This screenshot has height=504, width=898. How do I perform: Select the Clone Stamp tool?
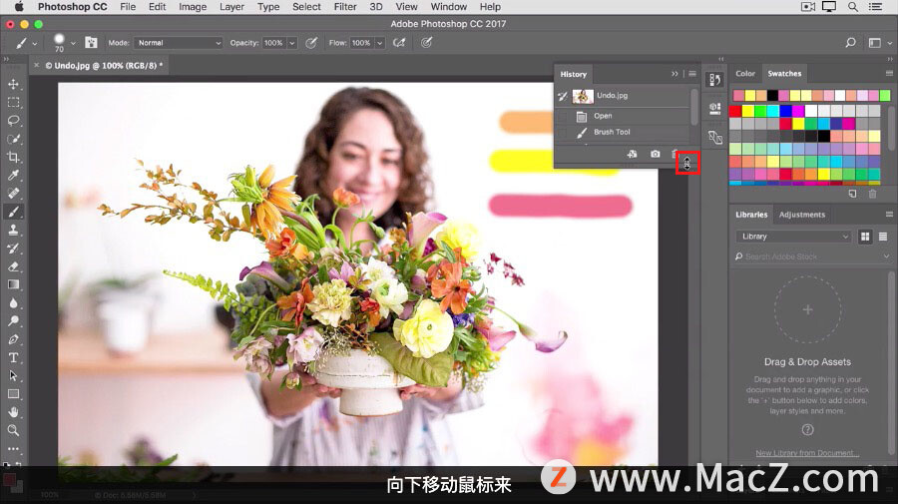(x=13, y=231)
